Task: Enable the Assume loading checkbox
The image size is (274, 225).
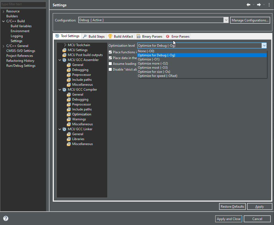Action: tap(110, 64)
